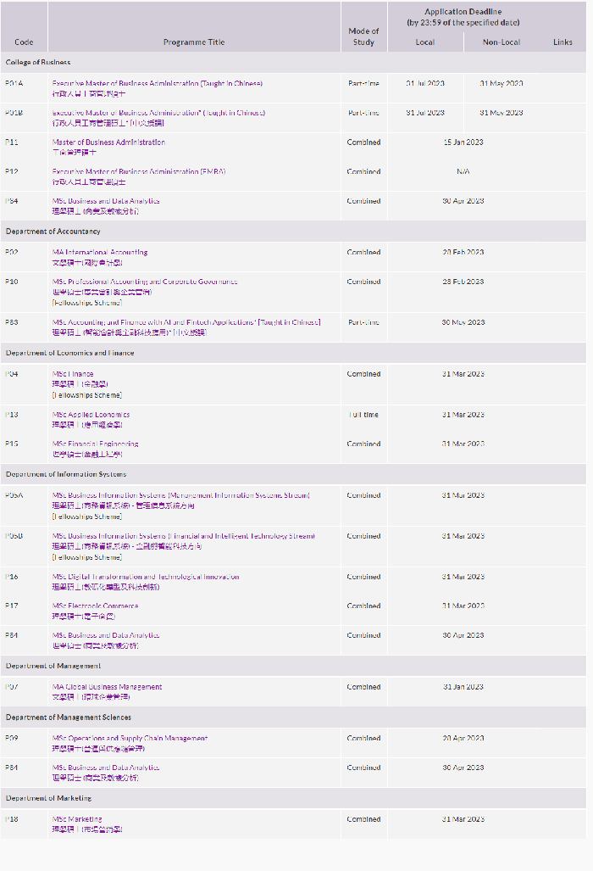Open MSc Applied Economics programme
The image size is (593, 871).
(91, 415)
